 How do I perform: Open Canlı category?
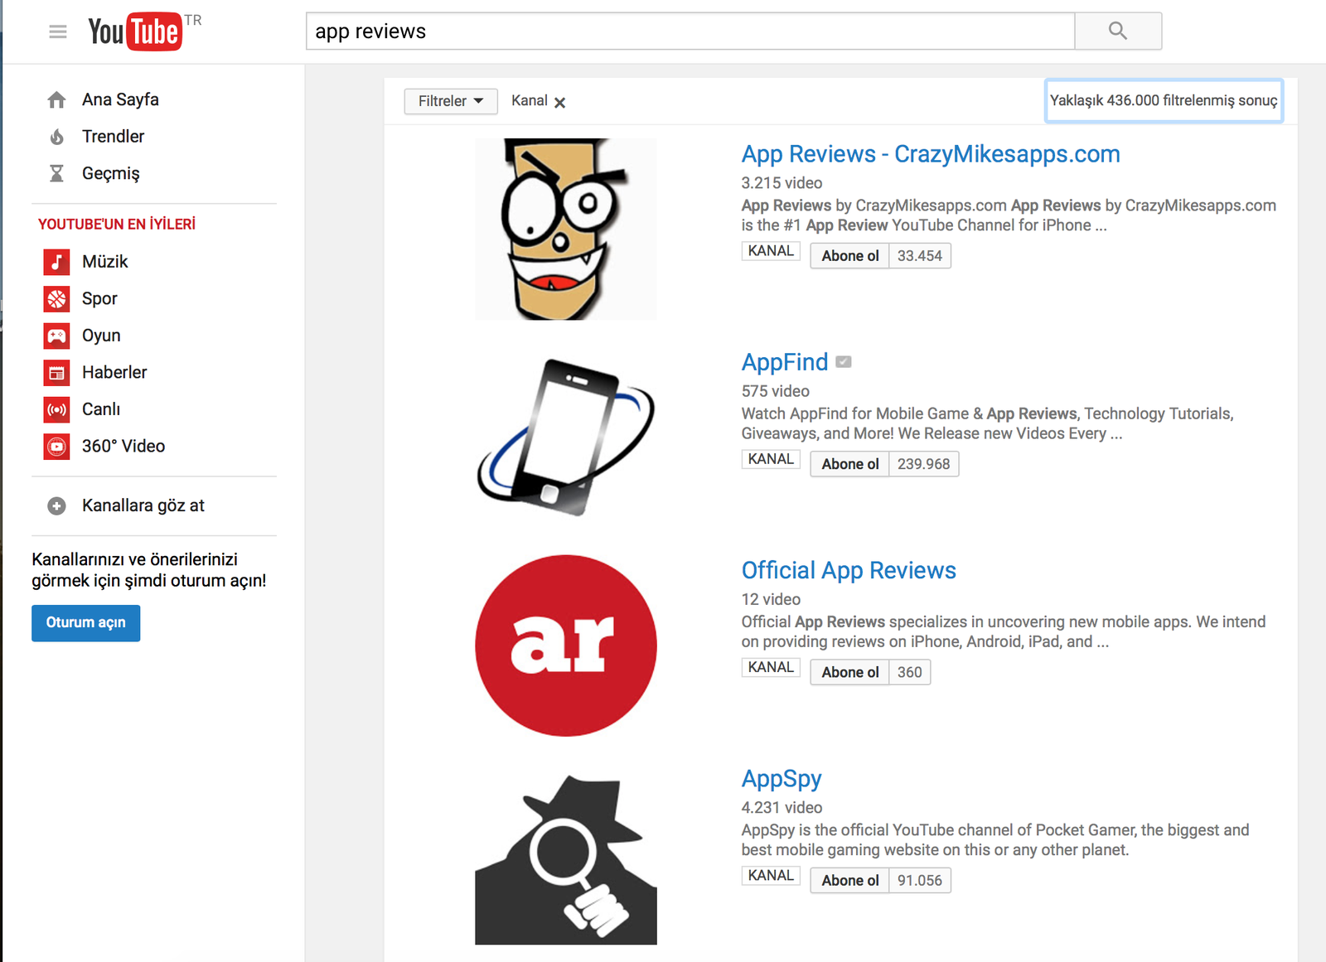tap(101, 409)
